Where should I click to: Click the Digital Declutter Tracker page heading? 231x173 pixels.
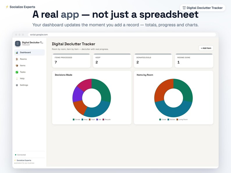point(74,44)
